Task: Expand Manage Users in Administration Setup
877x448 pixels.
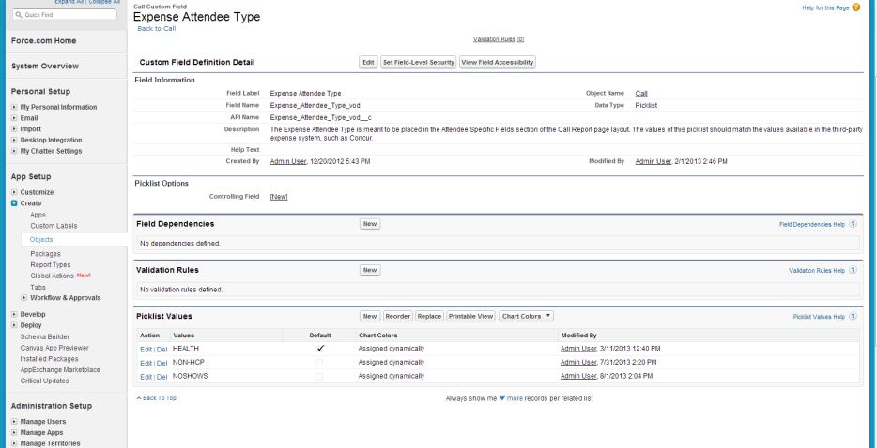Action: 14,422
